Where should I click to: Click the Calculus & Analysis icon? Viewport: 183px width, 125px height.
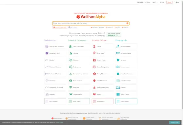(x=47, y=74)
